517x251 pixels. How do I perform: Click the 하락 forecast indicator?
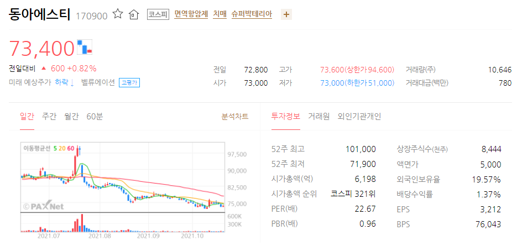click(x=65, y=82)
